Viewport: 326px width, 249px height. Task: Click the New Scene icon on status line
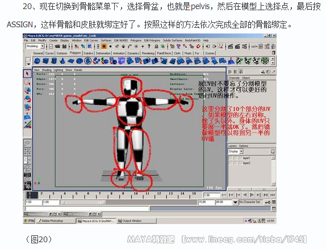51,47
